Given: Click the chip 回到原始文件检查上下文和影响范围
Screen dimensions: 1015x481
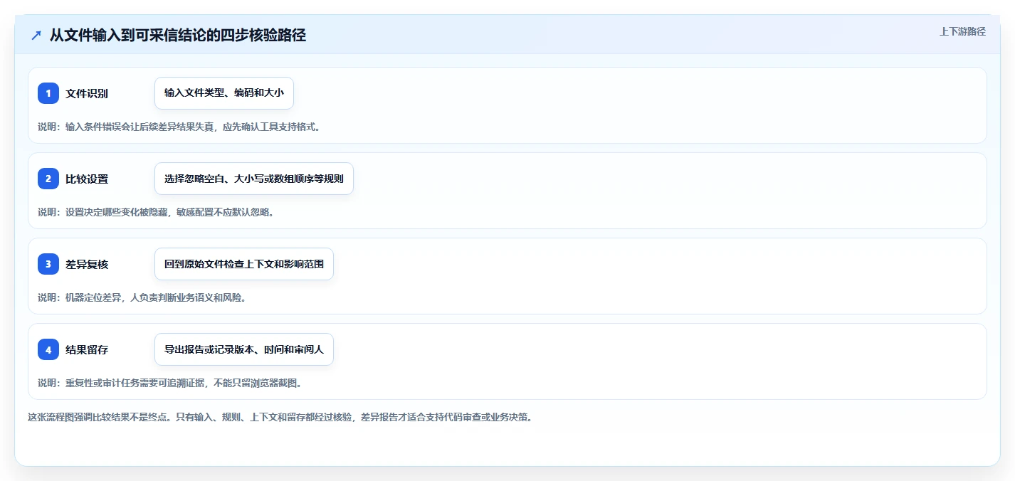Looking at the screenshot, I should [x=244, y=264].
